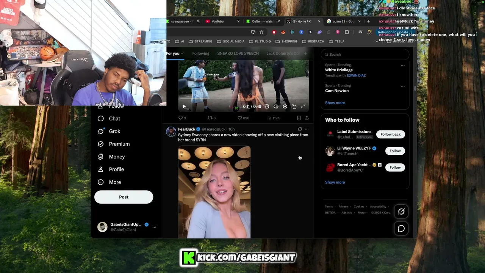The height and width of the screenshot is (273, 485).
Task: Mute the video volume
Action: coord(276,107)
